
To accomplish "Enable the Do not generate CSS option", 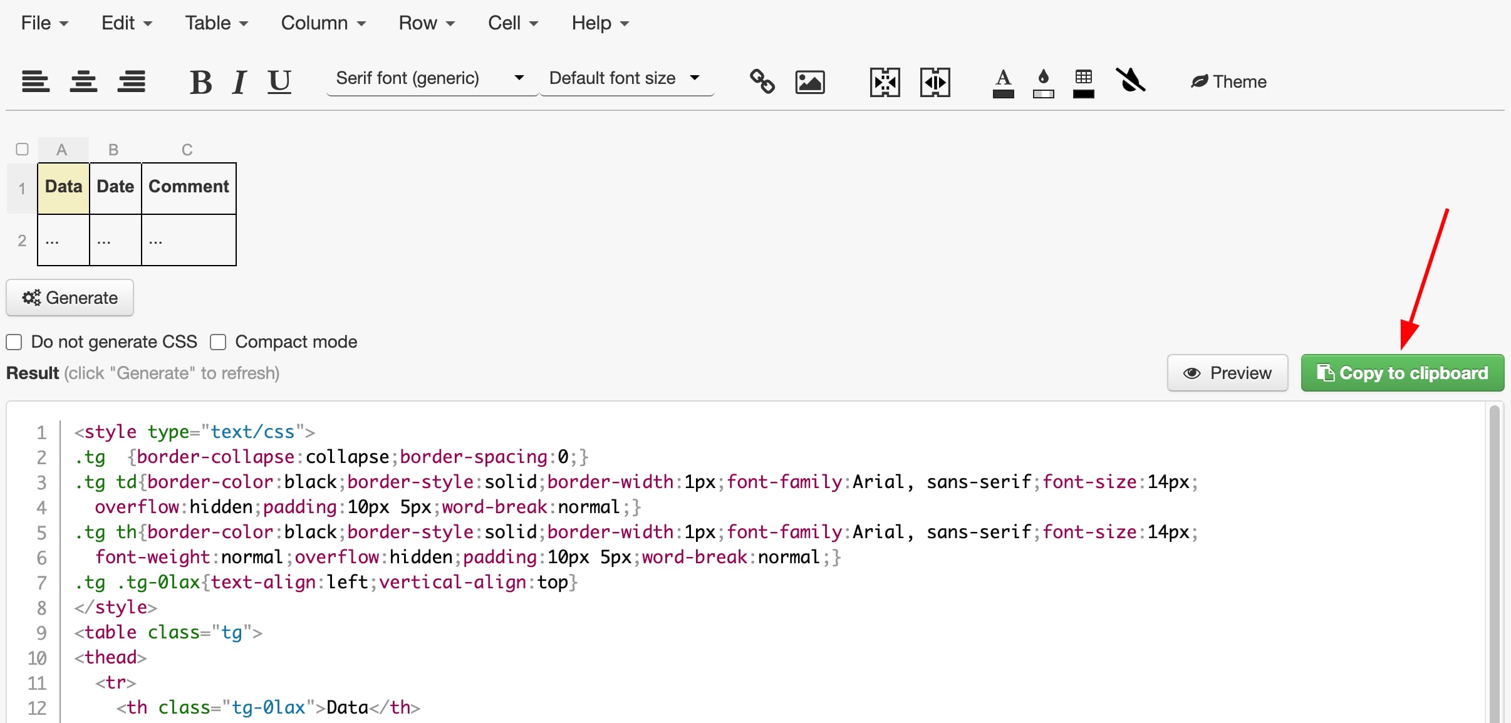I will point(14,341).
